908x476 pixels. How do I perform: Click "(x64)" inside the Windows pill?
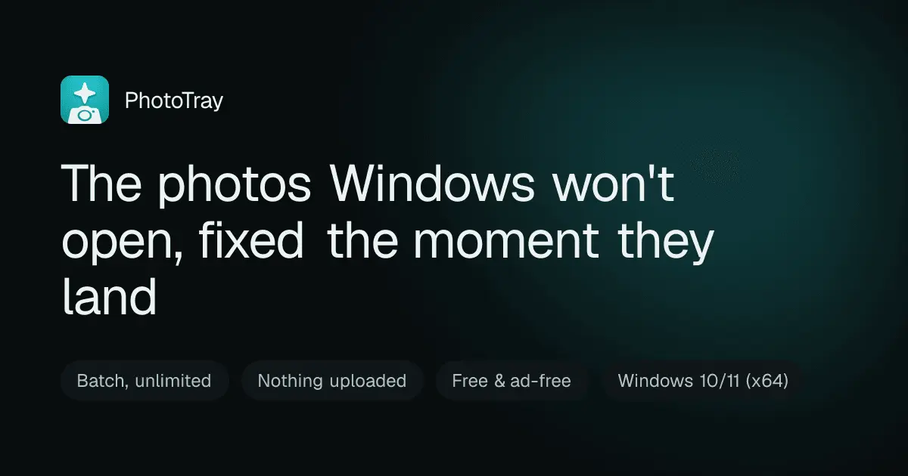click(x=767, y=381)
